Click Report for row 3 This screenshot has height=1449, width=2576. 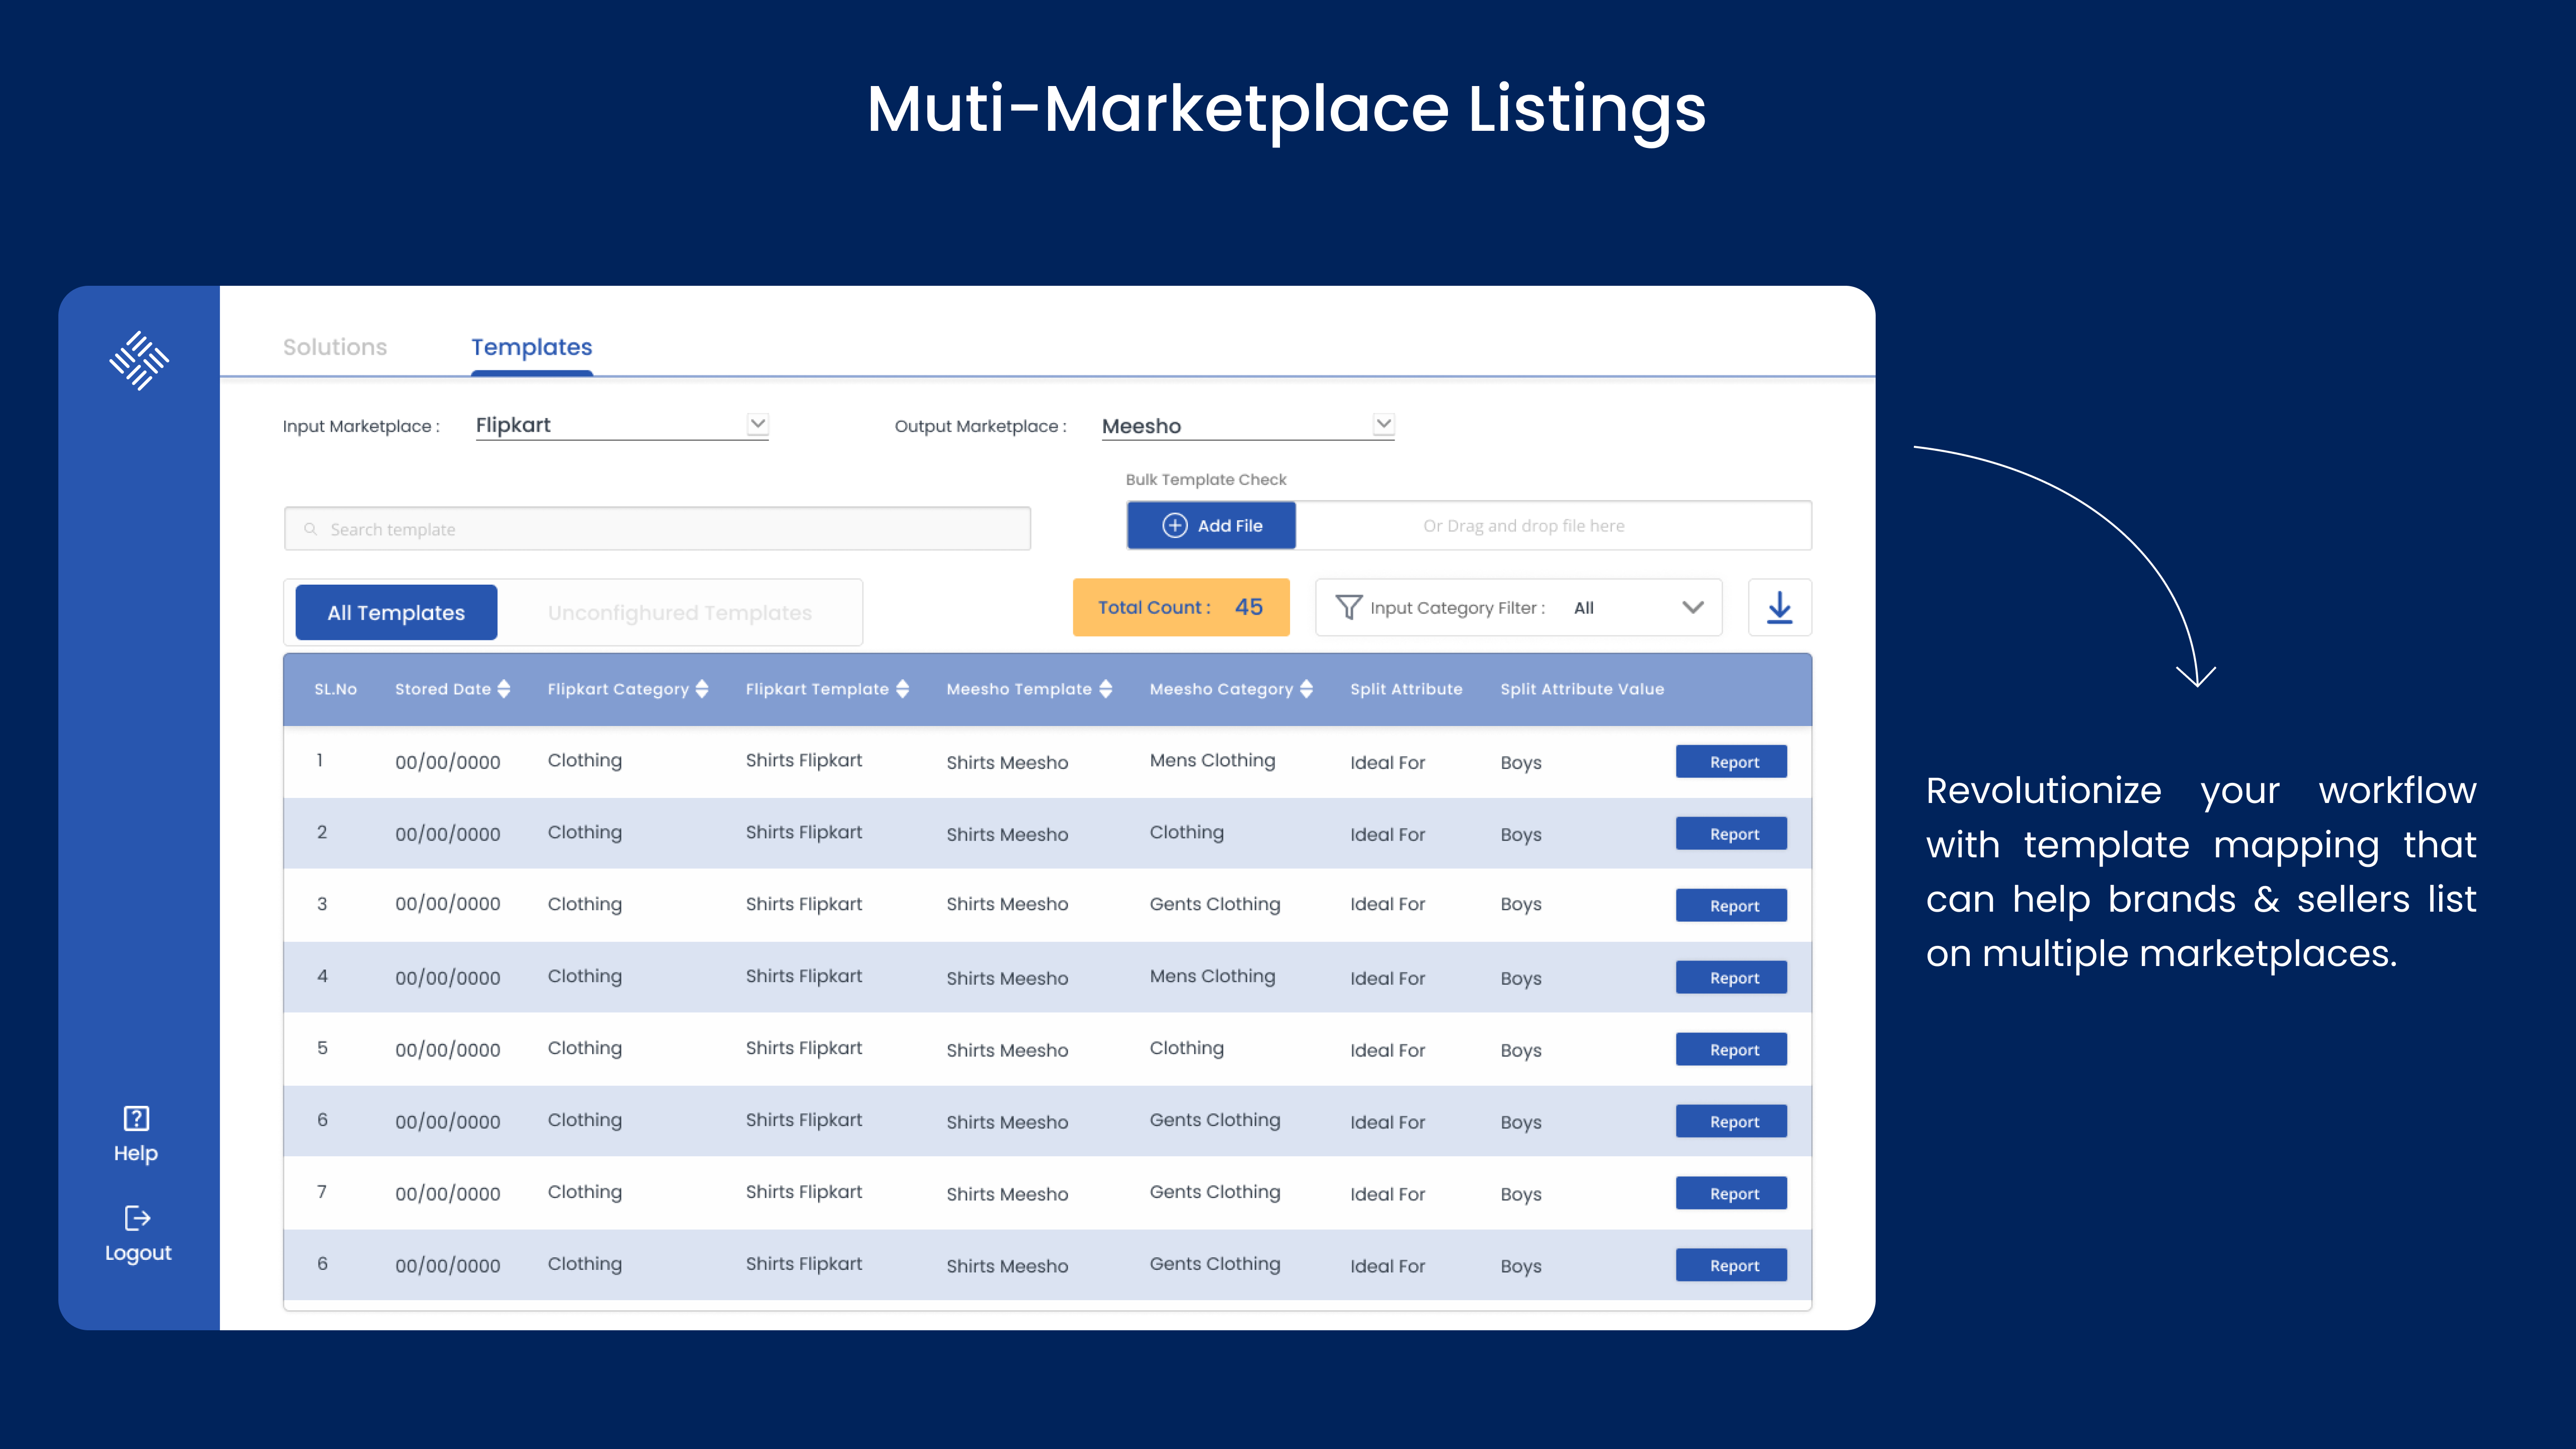pyautogui.click(x=1732, y=906)
